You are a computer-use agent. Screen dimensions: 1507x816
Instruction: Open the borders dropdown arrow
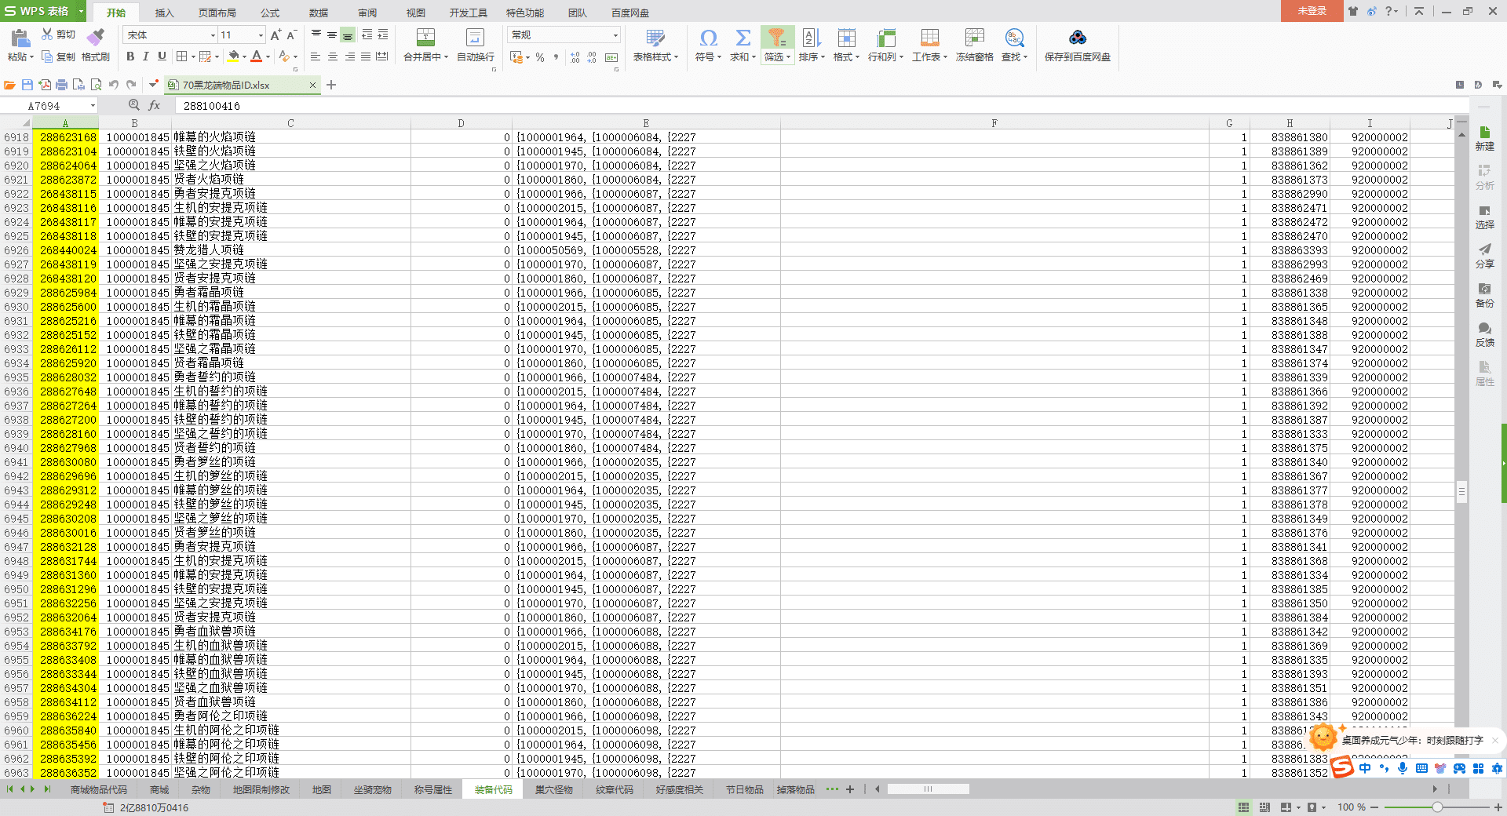(x=193, y=56)
